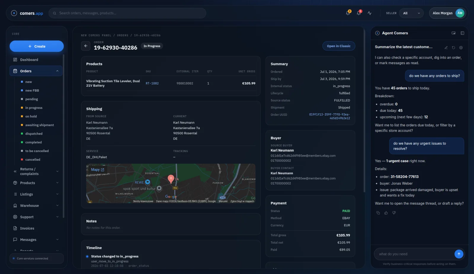Click the Messages chat icon in sidebar
The width and height of the screenshot is (474, 274).
pyautogui.click(x=15, y=240)
